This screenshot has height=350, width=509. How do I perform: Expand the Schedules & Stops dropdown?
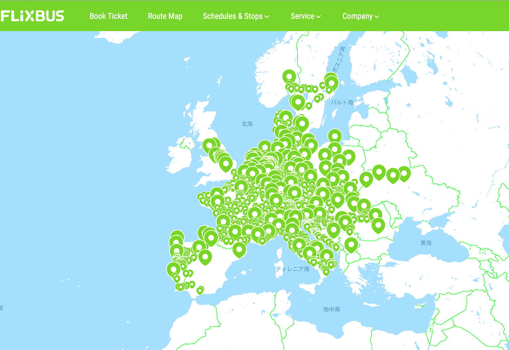point(236,16)
